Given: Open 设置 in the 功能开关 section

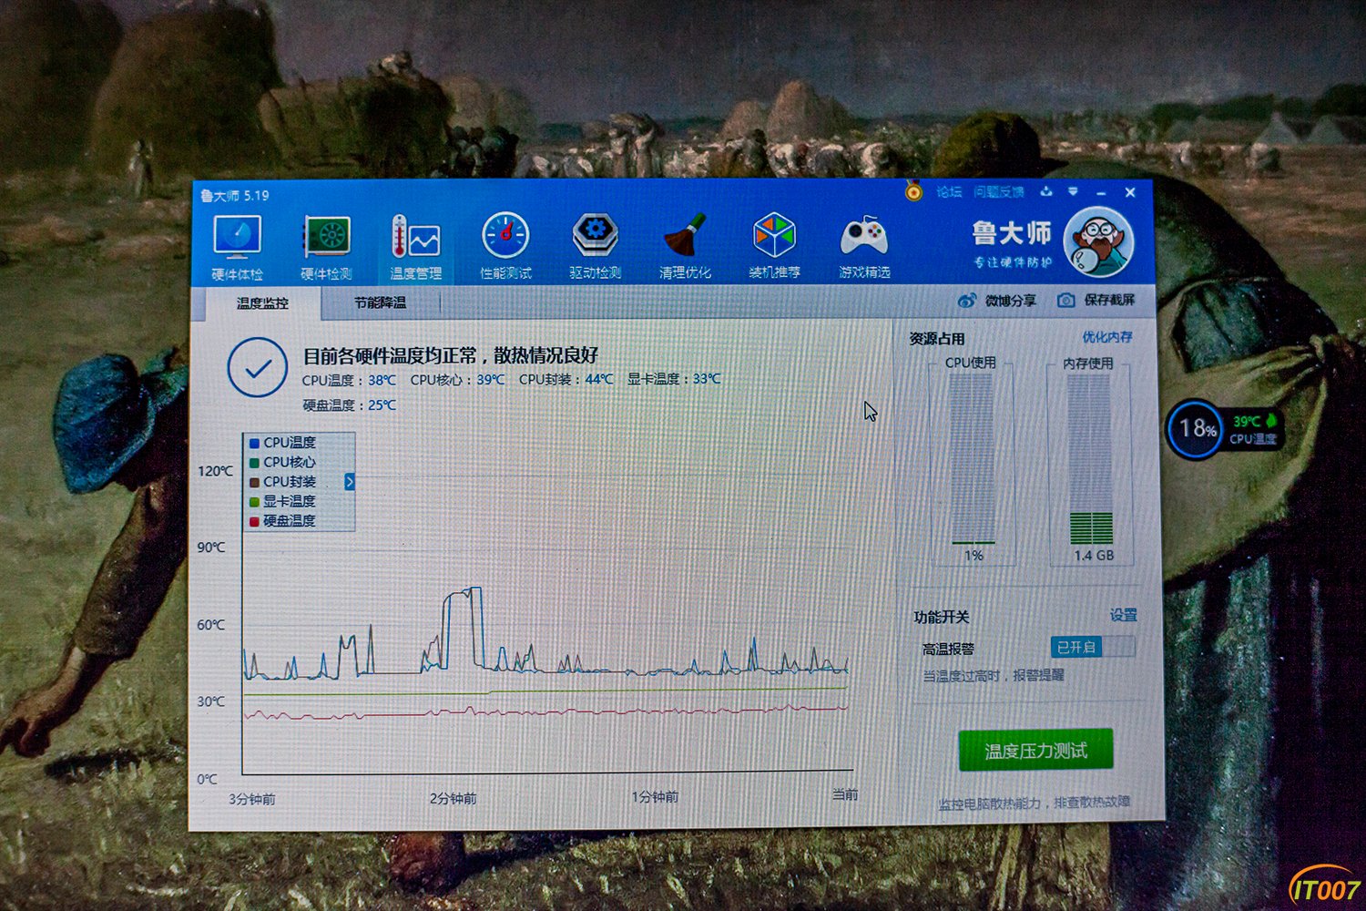Looking at the screenshot, I should click(x=1124, y=615).
